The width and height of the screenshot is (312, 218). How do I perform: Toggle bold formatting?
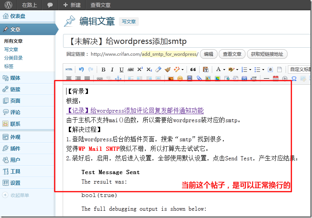103,69
